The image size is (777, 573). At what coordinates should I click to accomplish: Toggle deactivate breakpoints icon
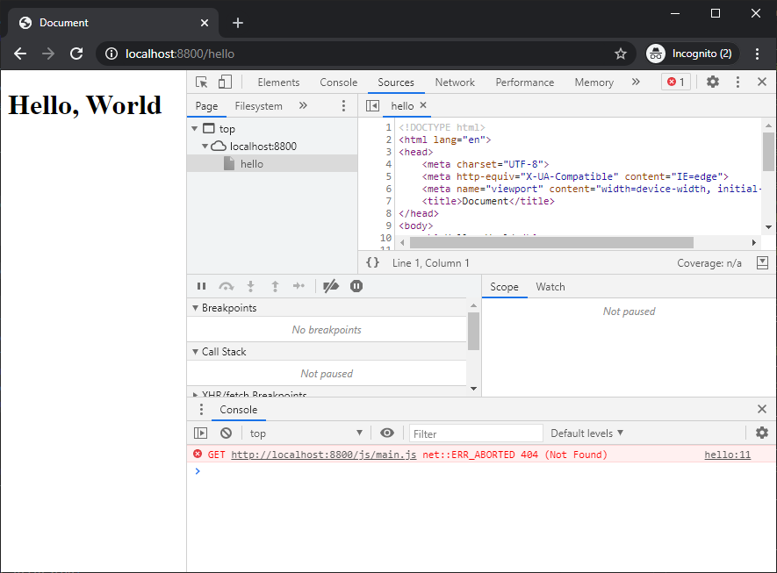(331, 286)
